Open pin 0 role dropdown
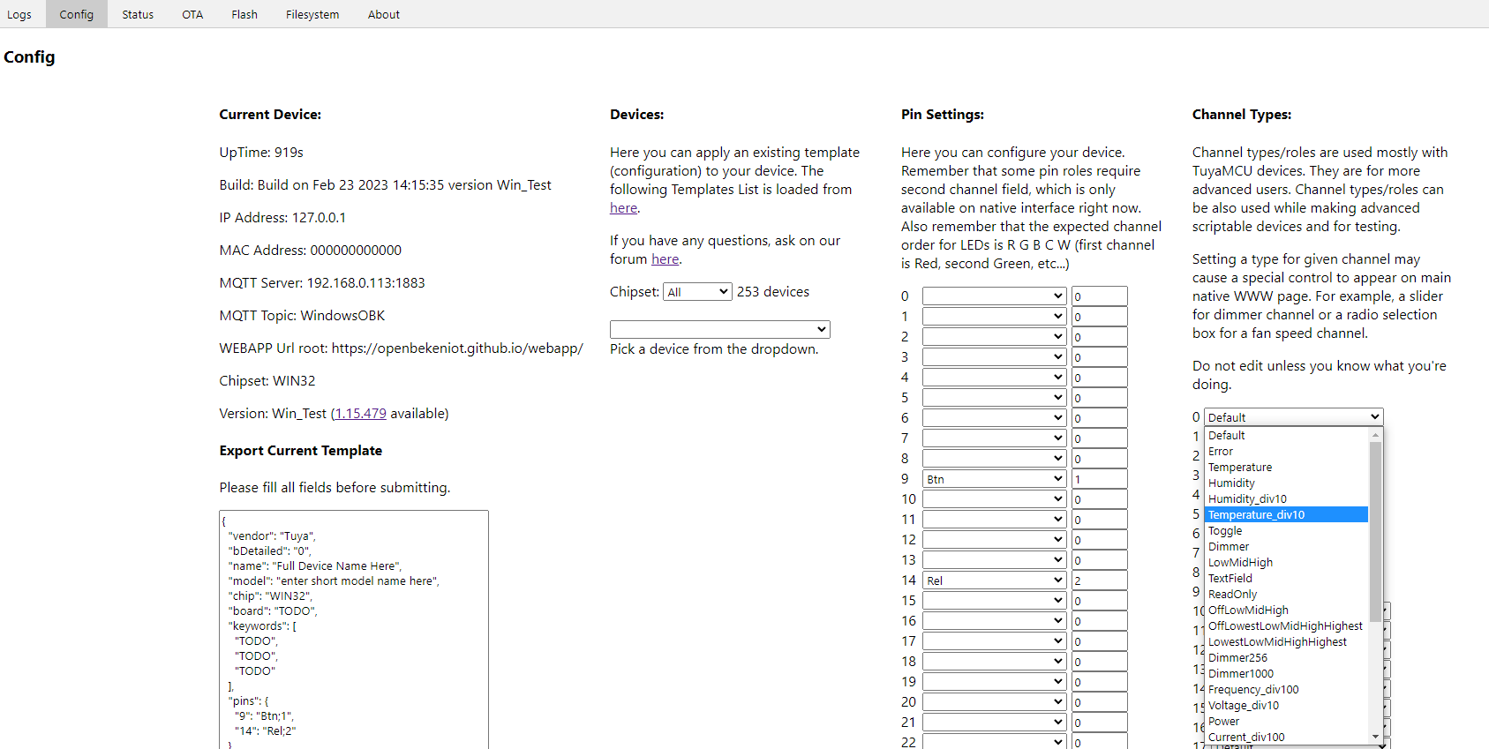This screenshot has width=1489, height=749. click(x=995, y=296)
